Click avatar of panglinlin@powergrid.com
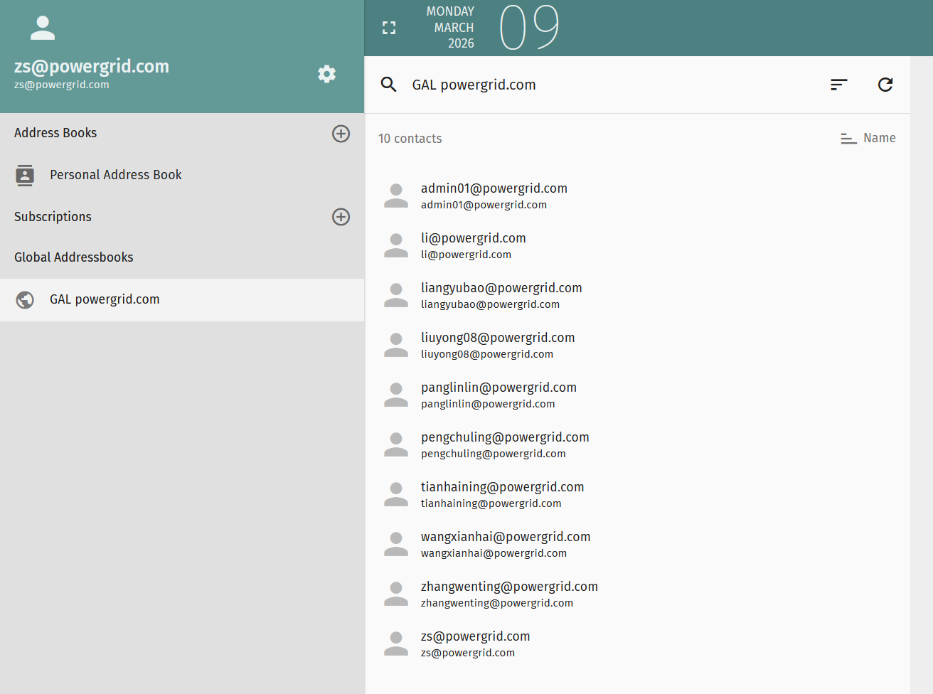933x694 pixels. click(396, 395)
